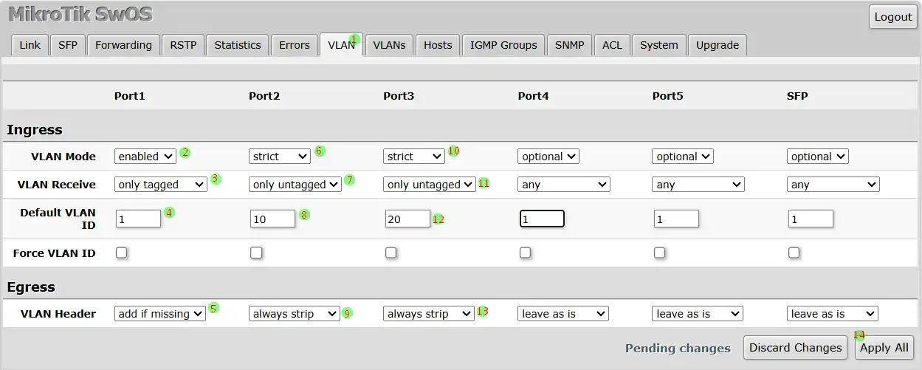Screen dimensions: 922x370
Task: Focus the Port3 Default VLAN ID field
Action: click(407, 219)
